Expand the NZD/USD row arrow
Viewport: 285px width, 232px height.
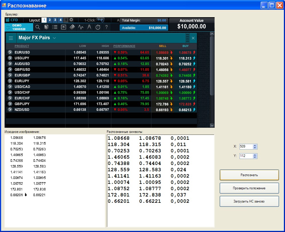[x=10, y=110]
